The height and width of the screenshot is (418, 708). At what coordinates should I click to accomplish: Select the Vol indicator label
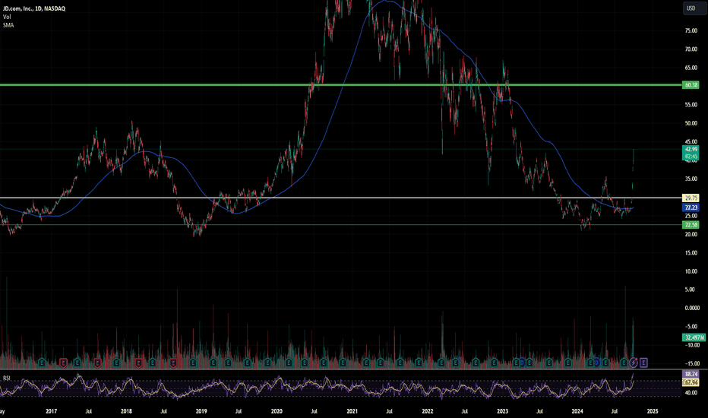pyautogui.click(x=7, y=17)
